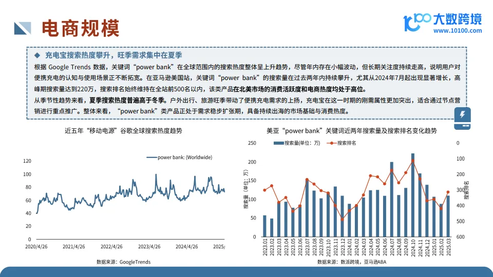This screenshot has width=493, height=277.
Task: Select bold text 夏季搜索热度普遍高于冬季
Action: [x=127, y=100]
